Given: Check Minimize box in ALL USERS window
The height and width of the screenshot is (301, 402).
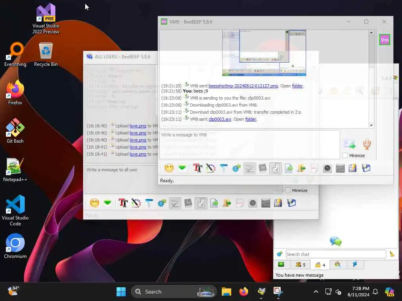Looking at the screenshot, I should click(x=288, y=190).
